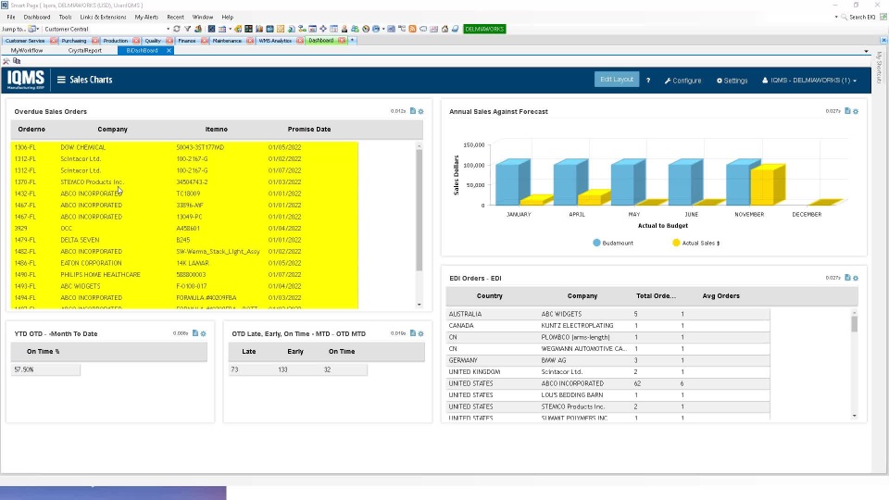Select the PHILIPS HOME HEALTHCARE row
This screenshot has width=889, height=500.
pos(184,274)
